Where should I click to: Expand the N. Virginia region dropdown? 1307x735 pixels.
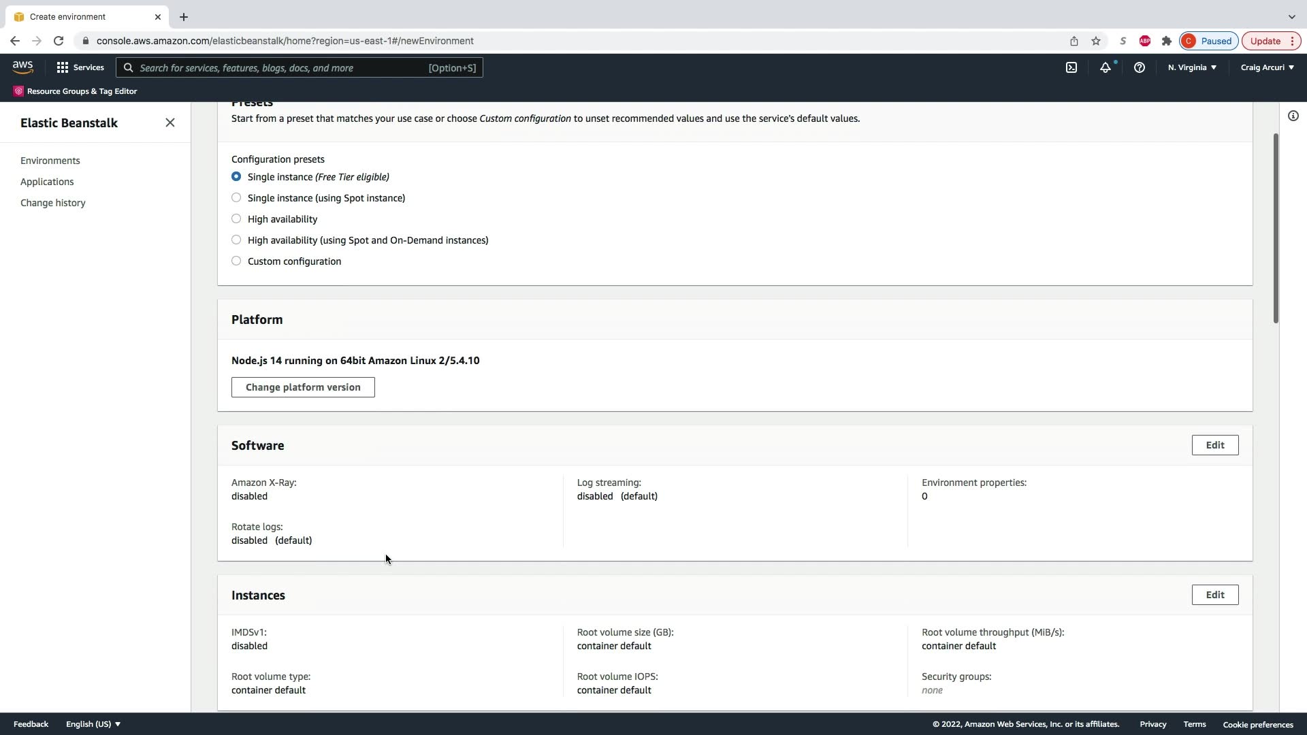point(1192,67)
